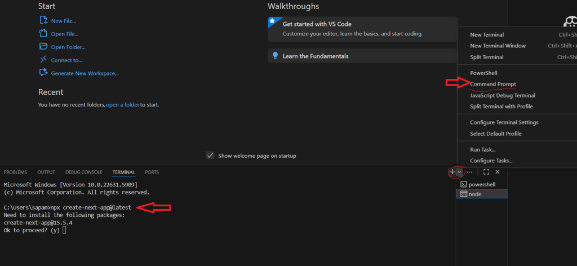Open the terminal panel more actions ellipsis
This screenshot has height=266, width=577.
tap(469, 172)
